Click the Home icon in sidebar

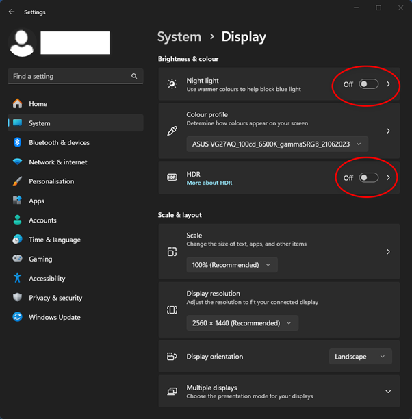tap(17, 104)
